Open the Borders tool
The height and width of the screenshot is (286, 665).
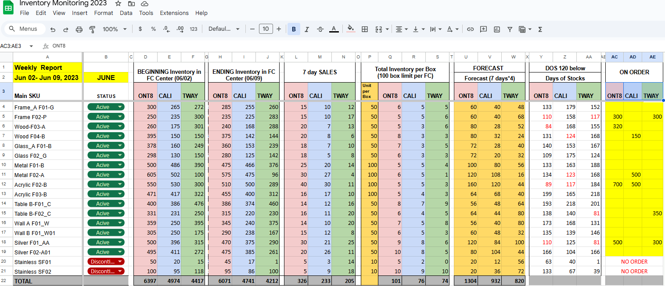364,29
